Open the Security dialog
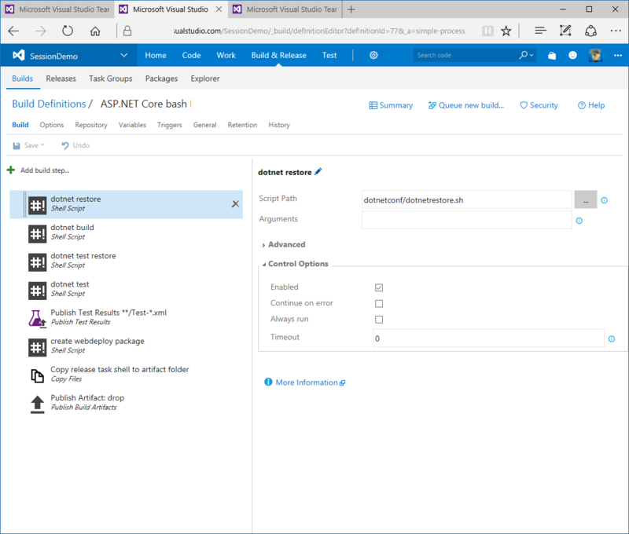The image size is (629, 534). 539,105
